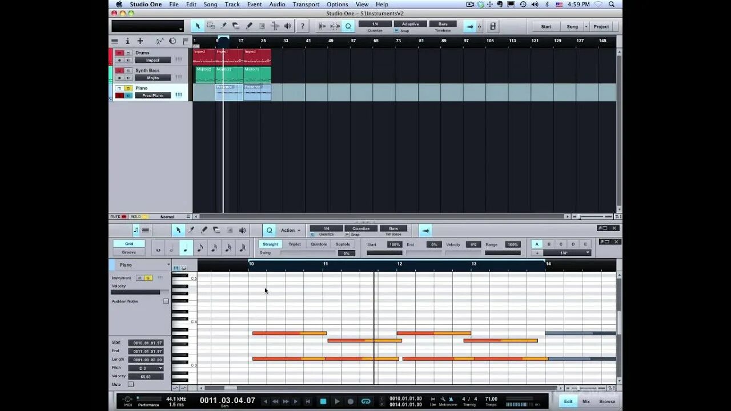The width and height of the screenshot is (731, 411).
Task: Select the Paint tool in arrange toolbar
Action: pyautogui.click(x=249, y=26)
